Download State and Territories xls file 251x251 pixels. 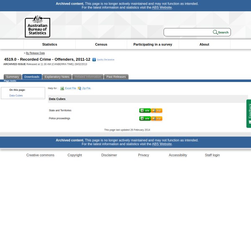click(x=145, y=110)
